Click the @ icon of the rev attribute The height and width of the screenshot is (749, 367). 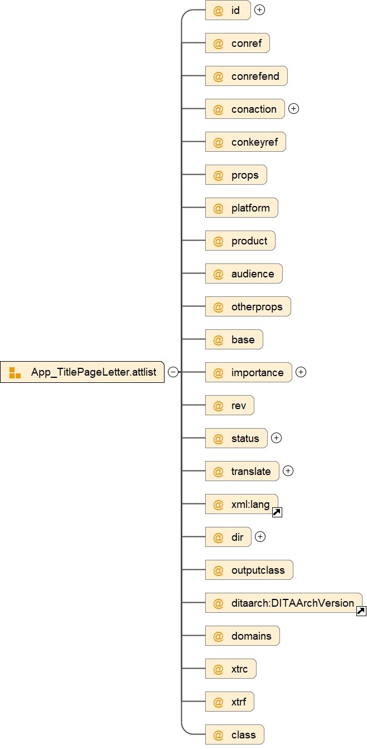pos(219,406)
